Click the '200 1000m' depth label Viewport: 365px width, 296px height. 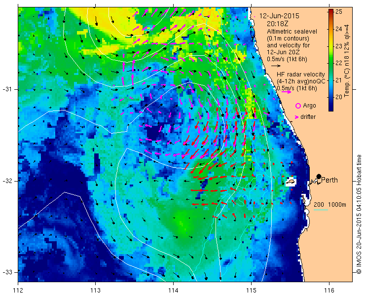click(330, 205)
